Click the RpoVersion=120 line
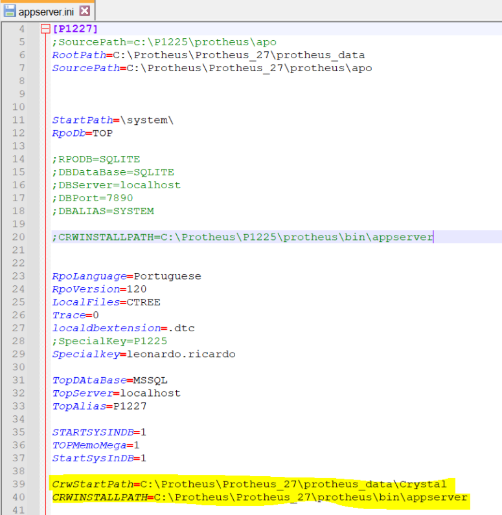This screenshot has width=502, height=515. coord(99,289)
